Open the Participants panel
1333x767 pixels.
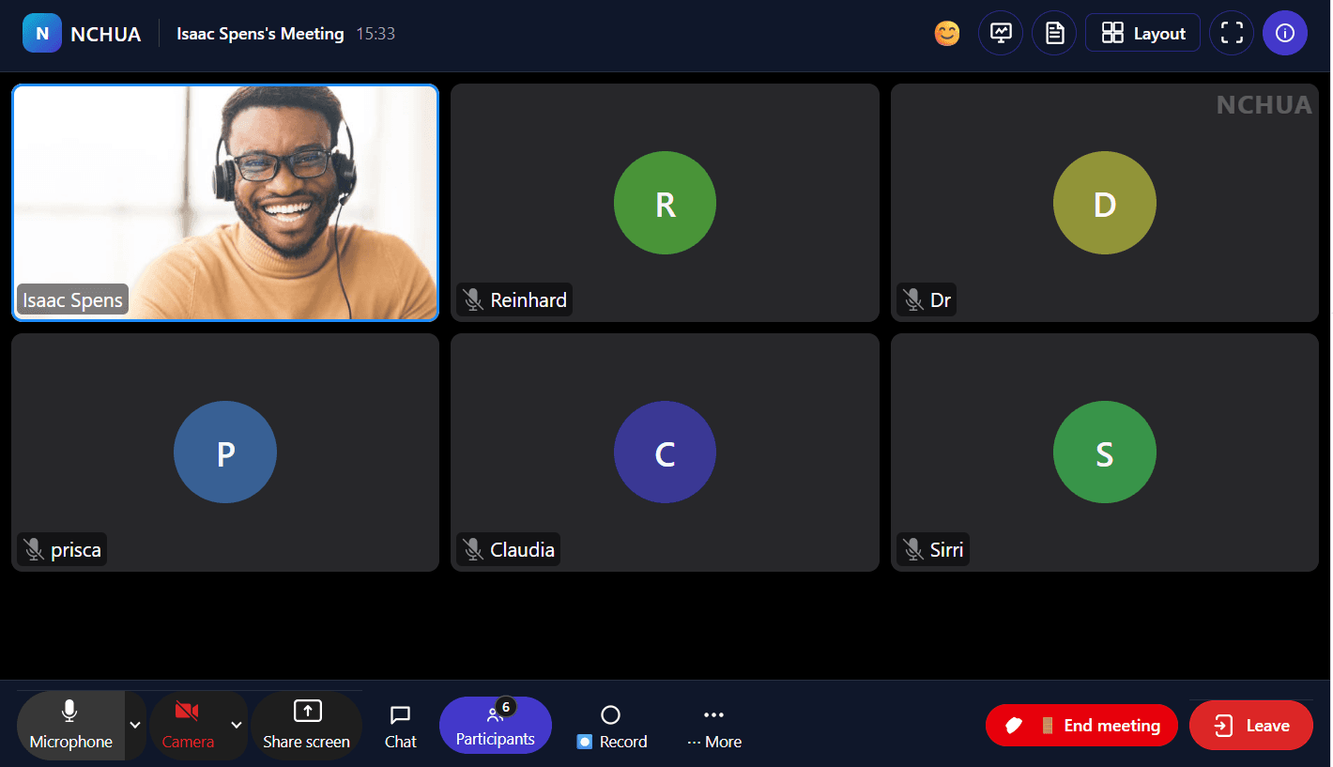(x=496, y=725)
